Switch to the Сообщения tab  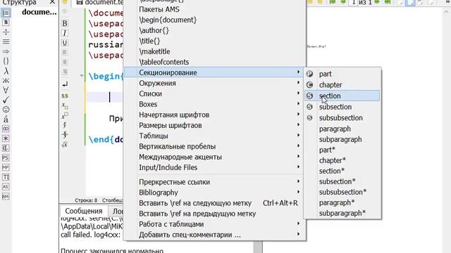(x=84, y=211)
